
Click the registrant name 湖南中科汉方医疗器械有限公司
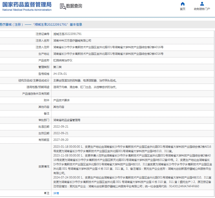pos(72,41)
